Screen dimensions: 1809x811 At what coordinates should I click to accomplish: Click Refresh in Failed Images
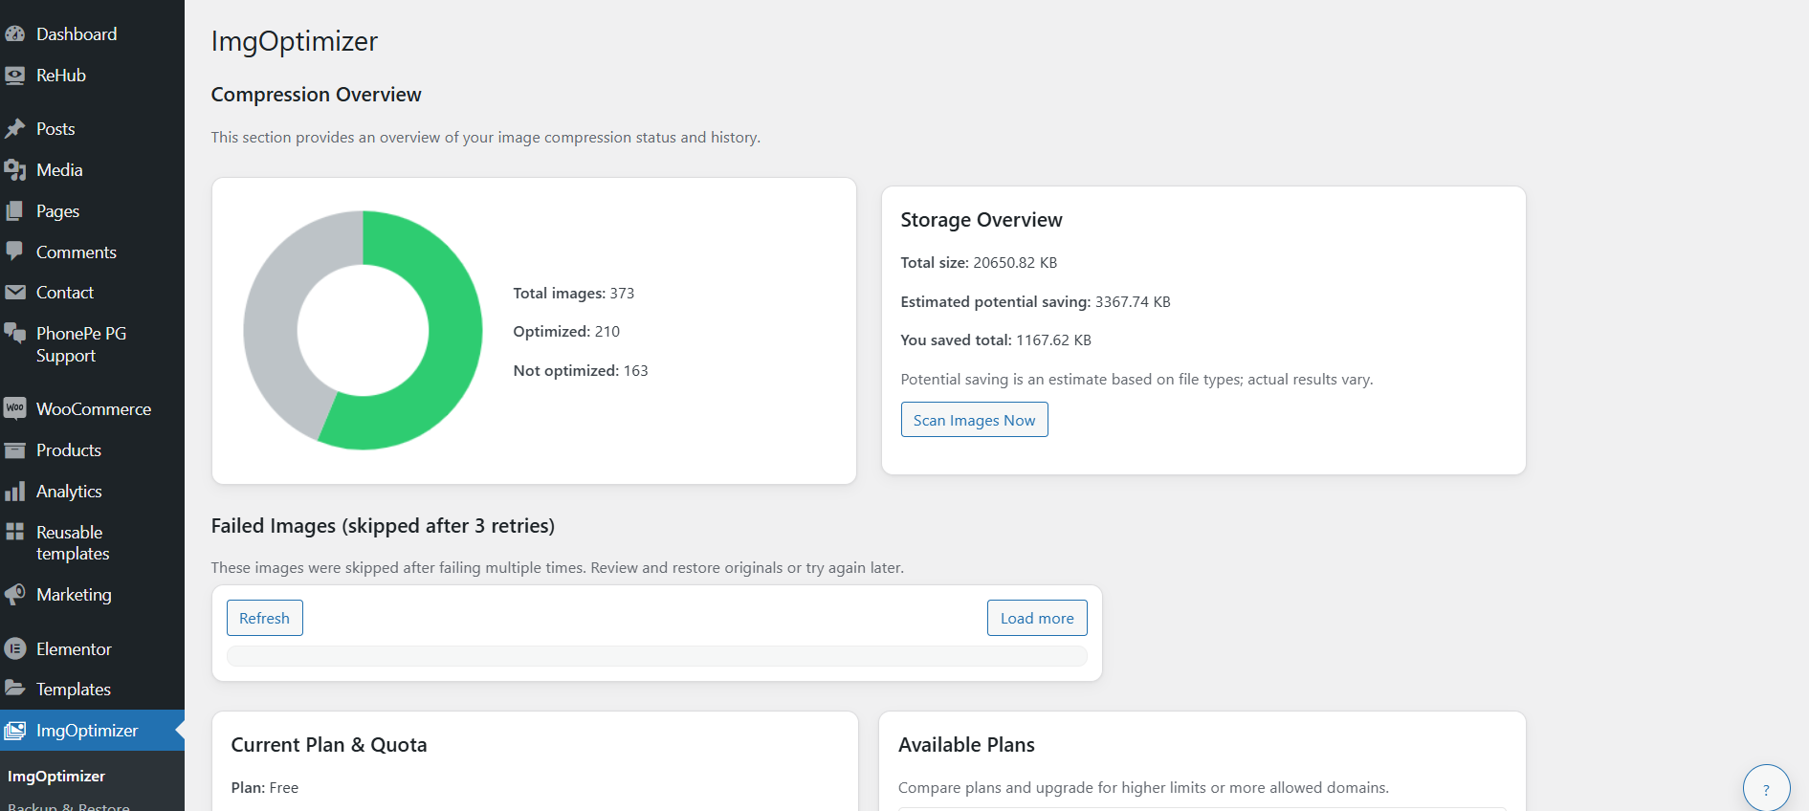click(x=264, y=618)
